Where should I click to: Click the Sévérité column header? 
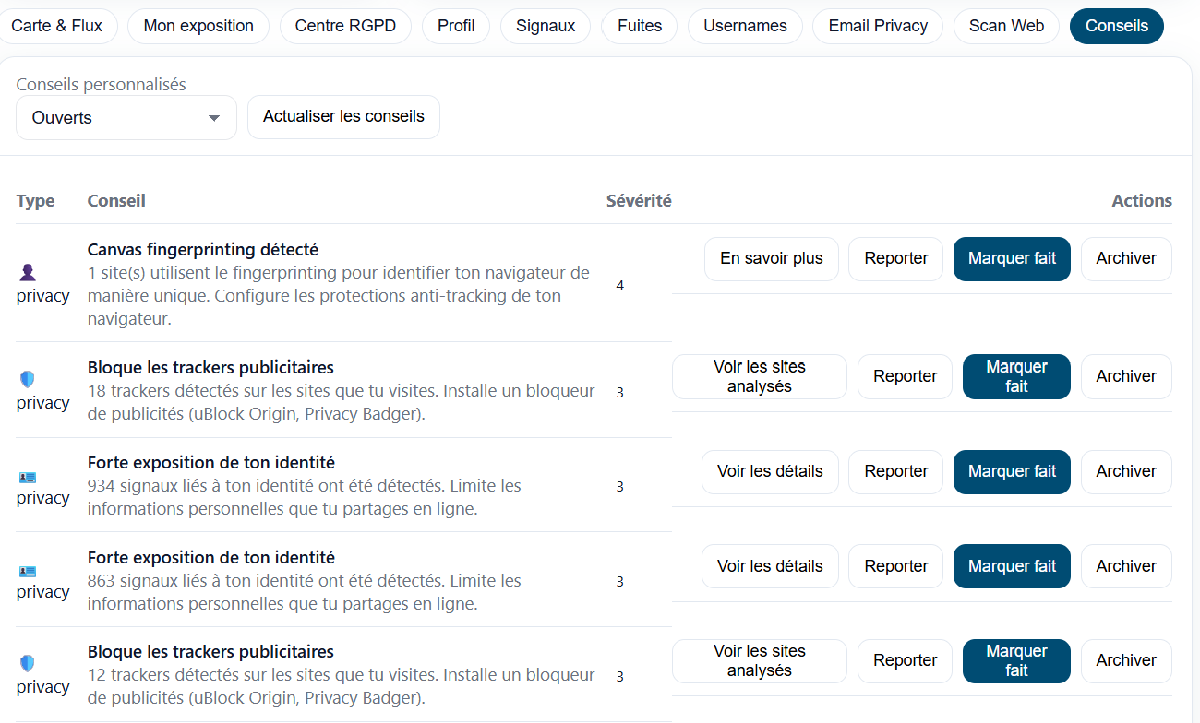coord(639,200)
